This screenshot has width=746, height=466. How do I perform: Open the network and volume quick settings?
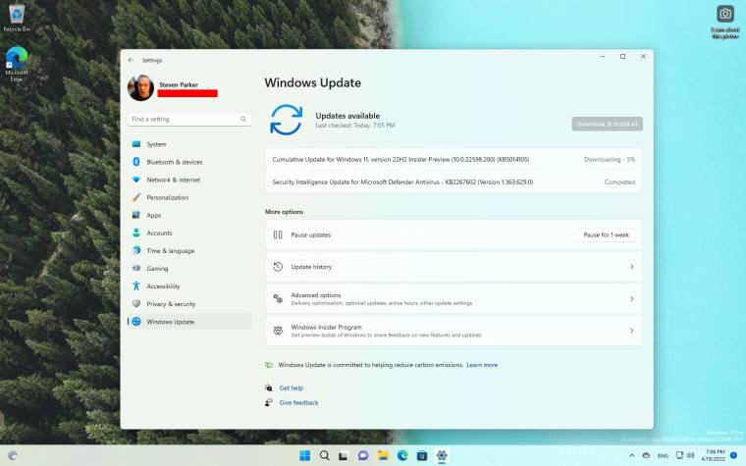click(x=685, y=455)
